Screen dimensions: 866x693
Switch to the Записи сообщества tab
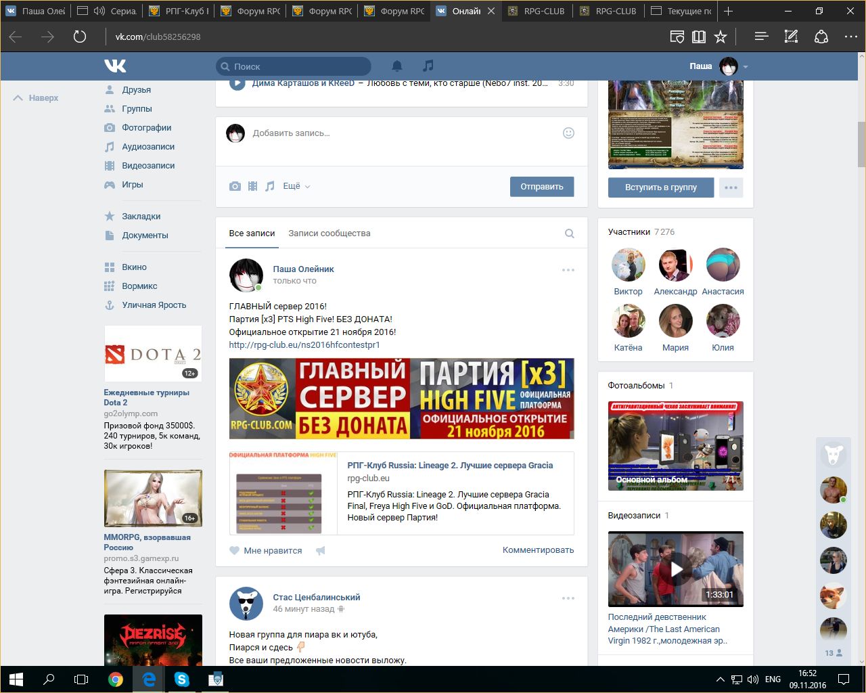[x=329, y=233]
